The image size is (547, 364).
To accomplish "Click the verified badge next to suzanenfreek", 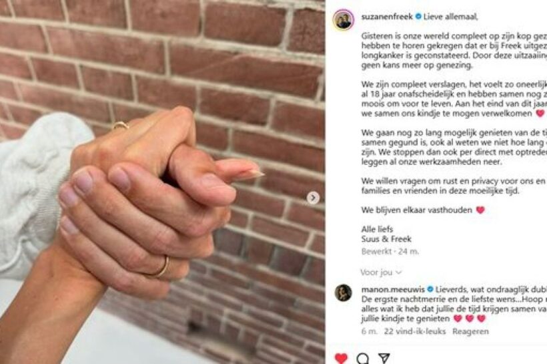I will [x=418, y=17].
